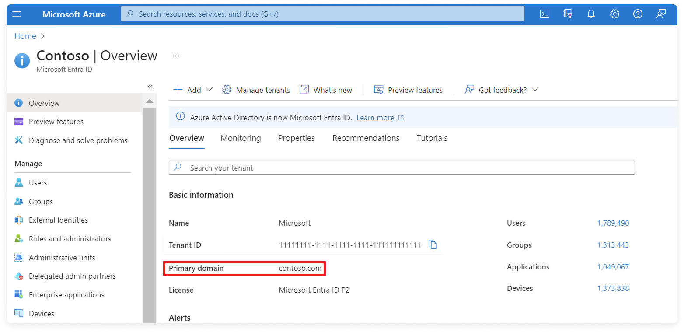The height and width of the screenshot is (332, 684).
Task: Click the Devices icon in sidebar
Action: tap(19, 314)
